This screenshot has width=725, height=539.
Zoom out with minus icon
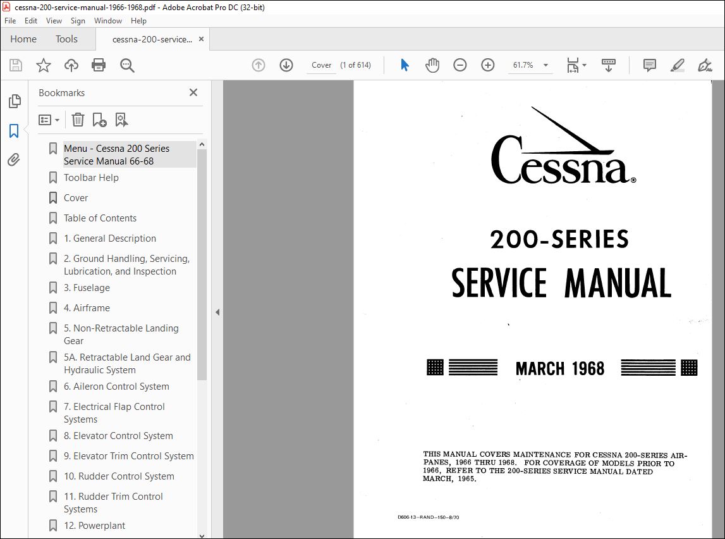click(x=460, y=65)
